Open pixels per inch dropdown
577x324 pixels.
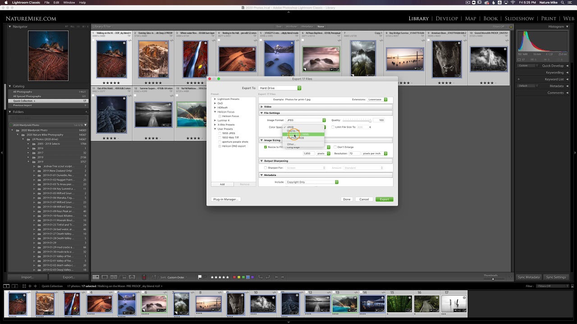point(375,153)
